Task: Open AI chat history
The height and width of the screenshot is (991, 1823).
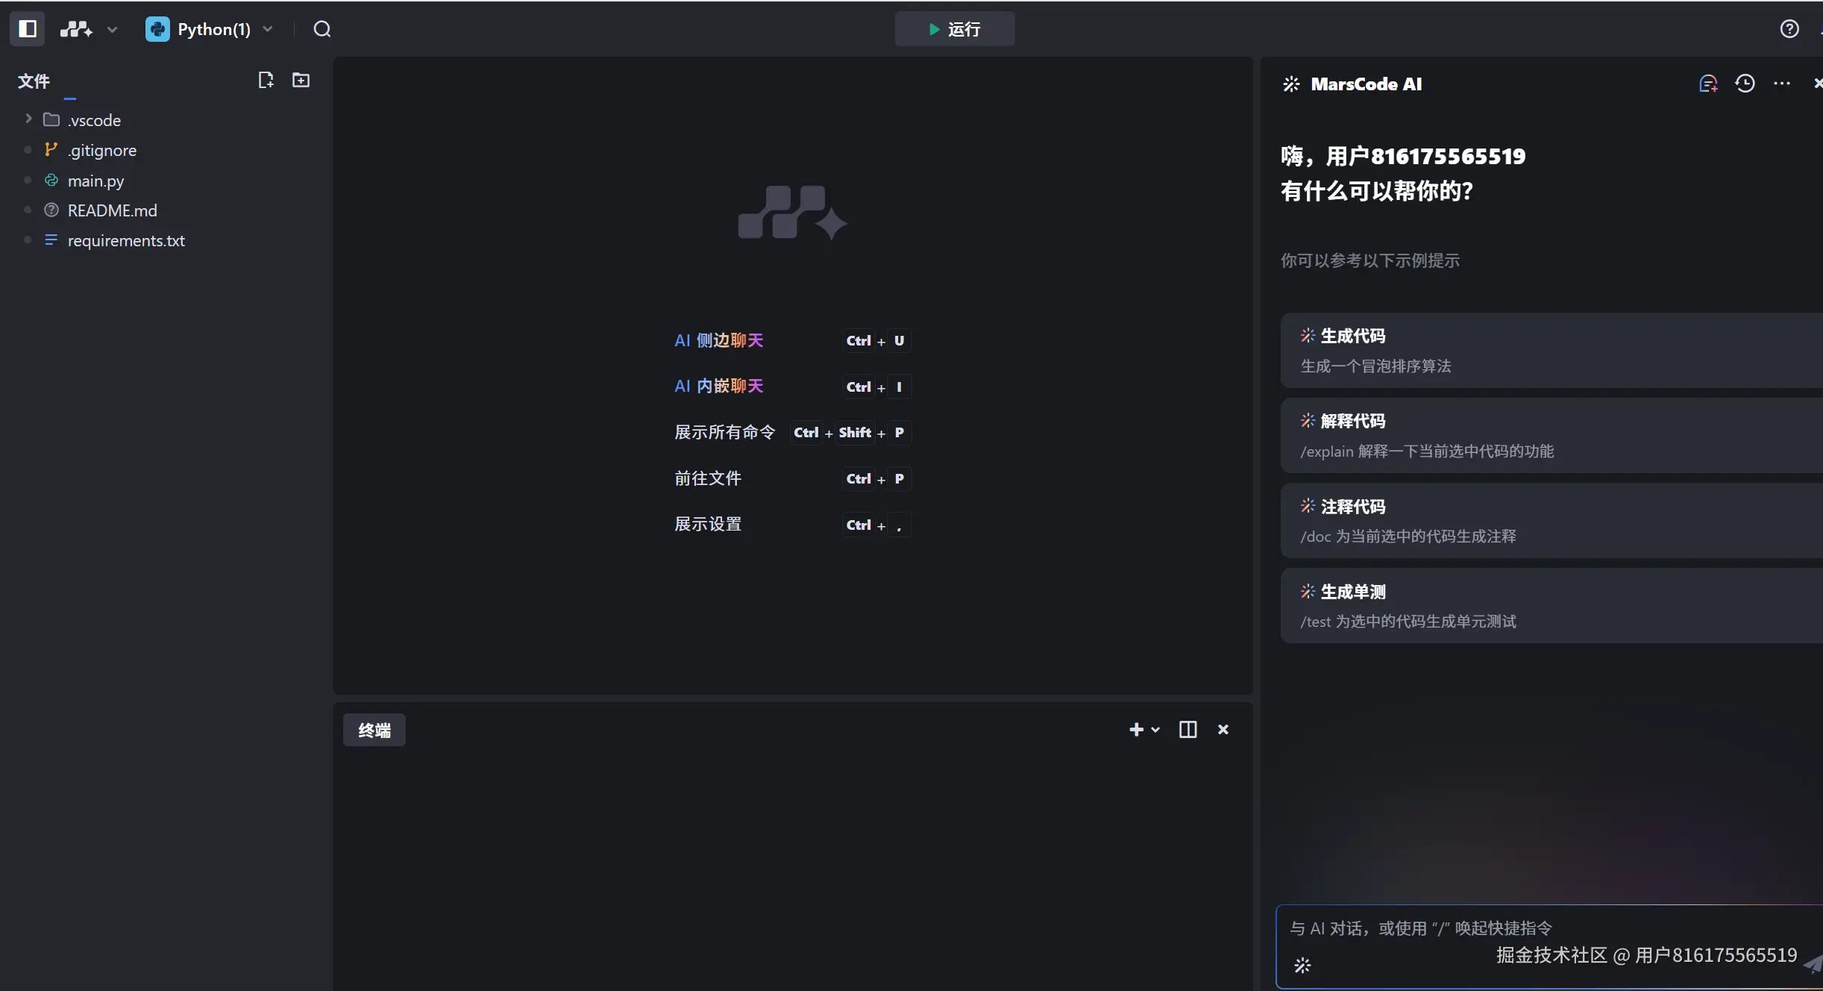Action: click(1744, 84)
